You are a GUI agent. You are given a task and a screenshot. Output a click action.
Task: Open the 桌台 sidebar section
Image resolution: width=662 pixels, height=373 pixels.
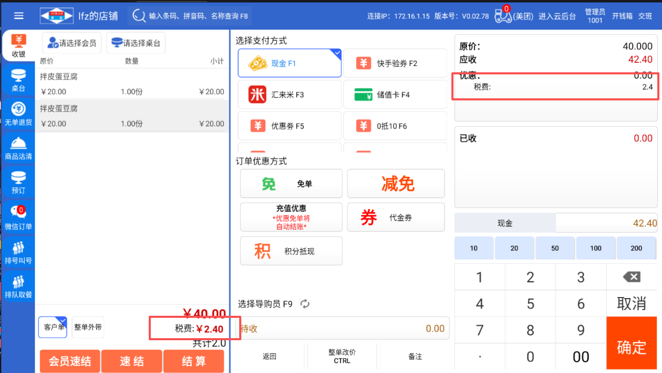click(x=18, y=80)
